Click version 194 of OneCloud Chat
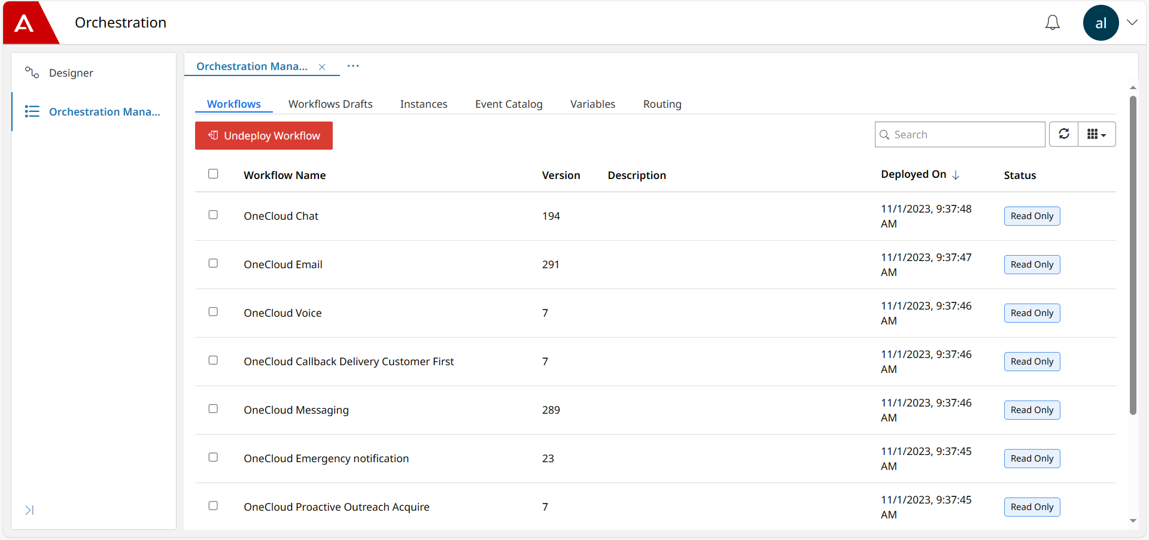Viewport: 1149px width, 540px height. pyautogui.click(x=551, y=216)
